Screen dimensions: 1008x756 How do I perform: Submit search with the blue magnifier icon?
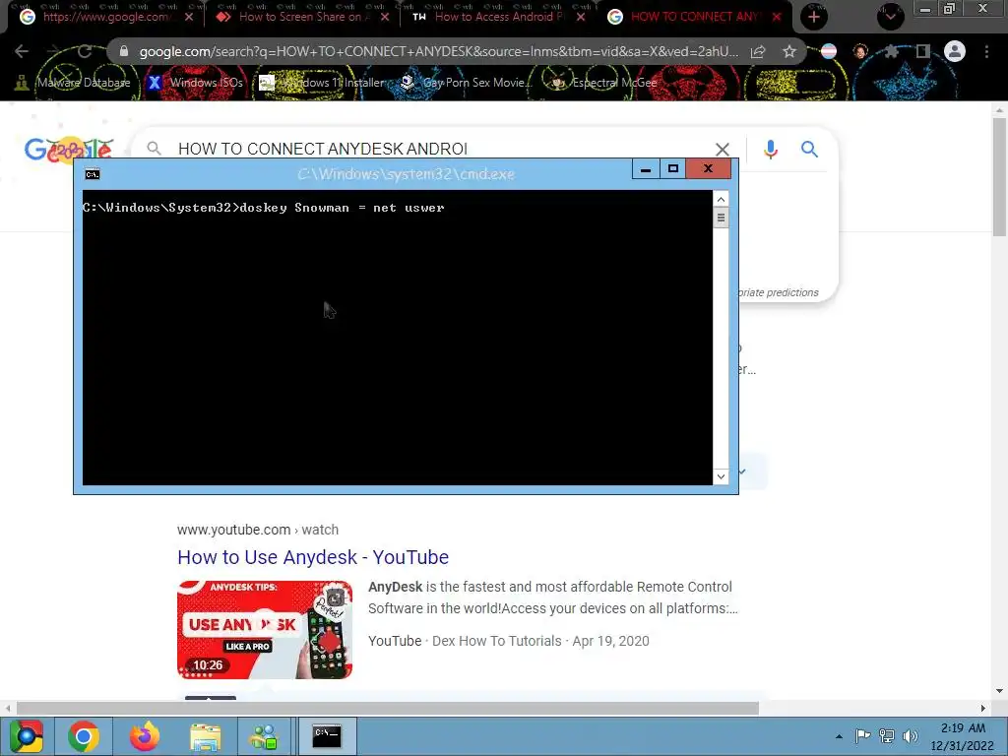809,150
